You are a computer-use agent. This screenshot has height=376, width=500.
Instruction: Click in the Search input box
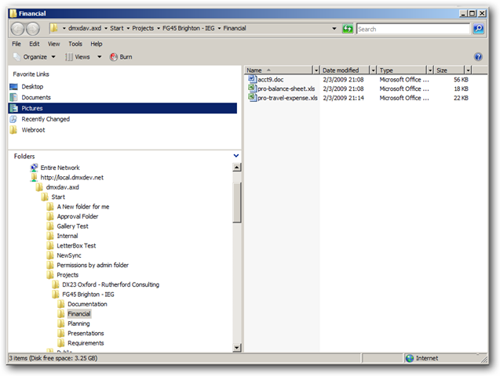click(x=413, y=29)
